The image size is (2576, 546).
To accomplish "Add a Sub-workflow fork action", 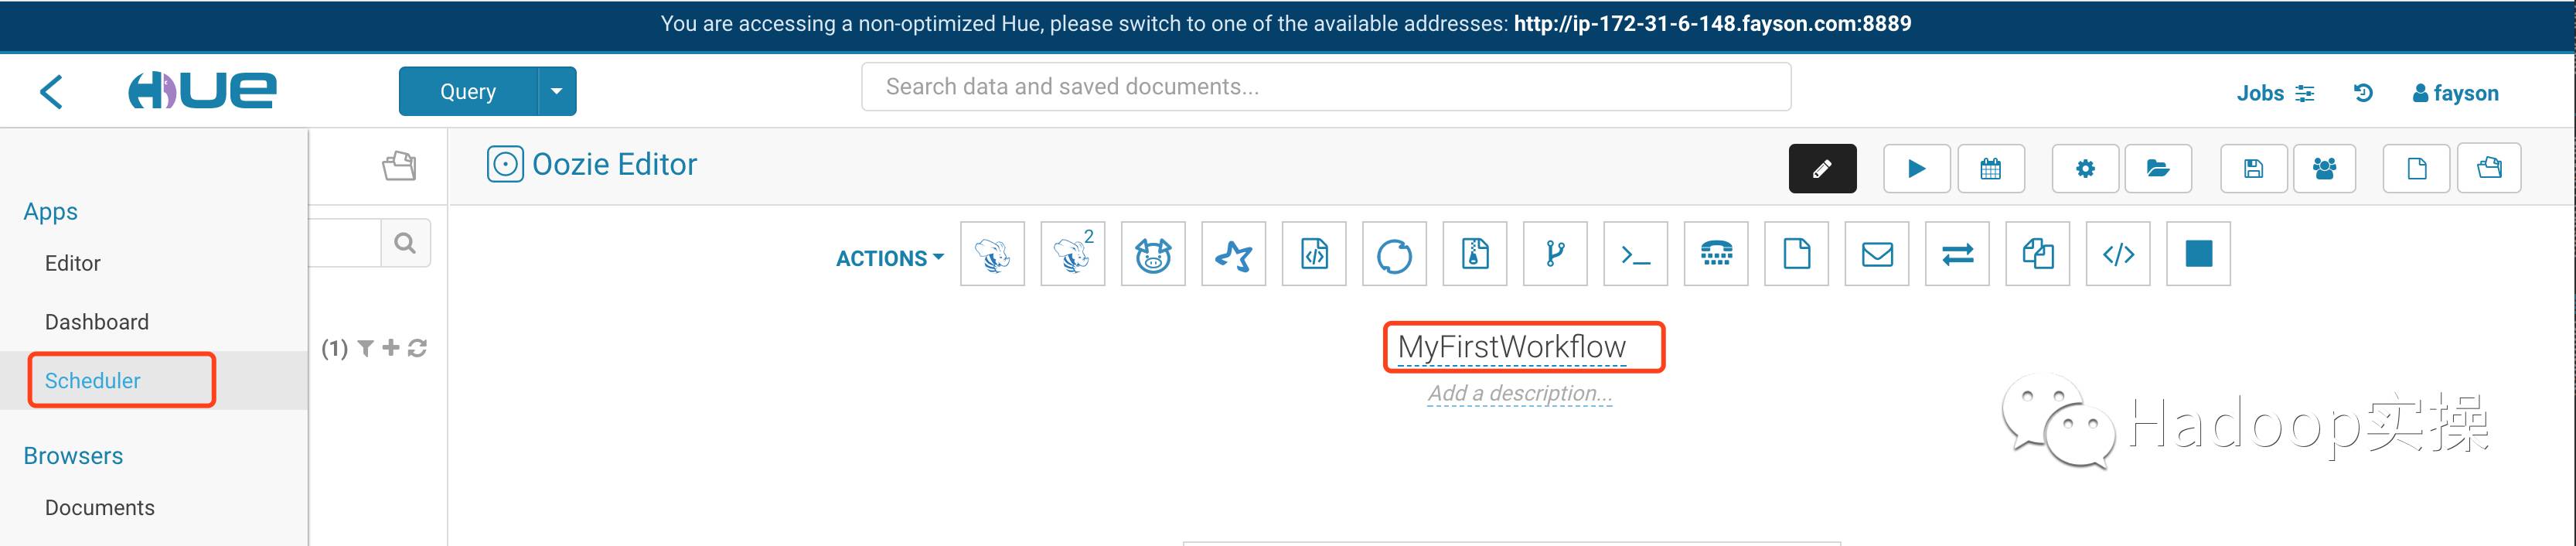I will 1555,254.
